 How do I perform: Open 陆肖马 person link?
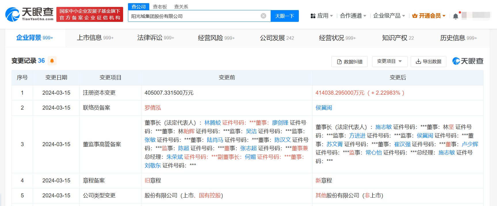[215, 140]
